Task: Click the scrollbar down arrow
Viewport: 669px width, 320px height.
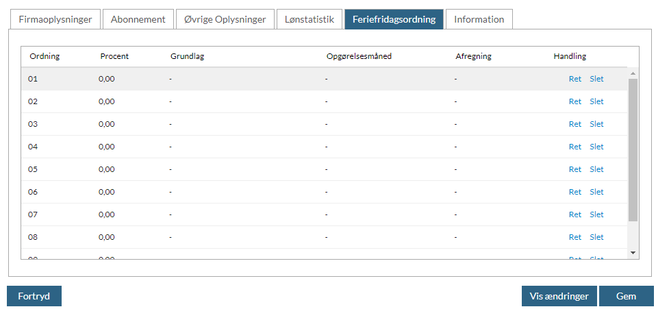Action: click(x=633, y=253)
